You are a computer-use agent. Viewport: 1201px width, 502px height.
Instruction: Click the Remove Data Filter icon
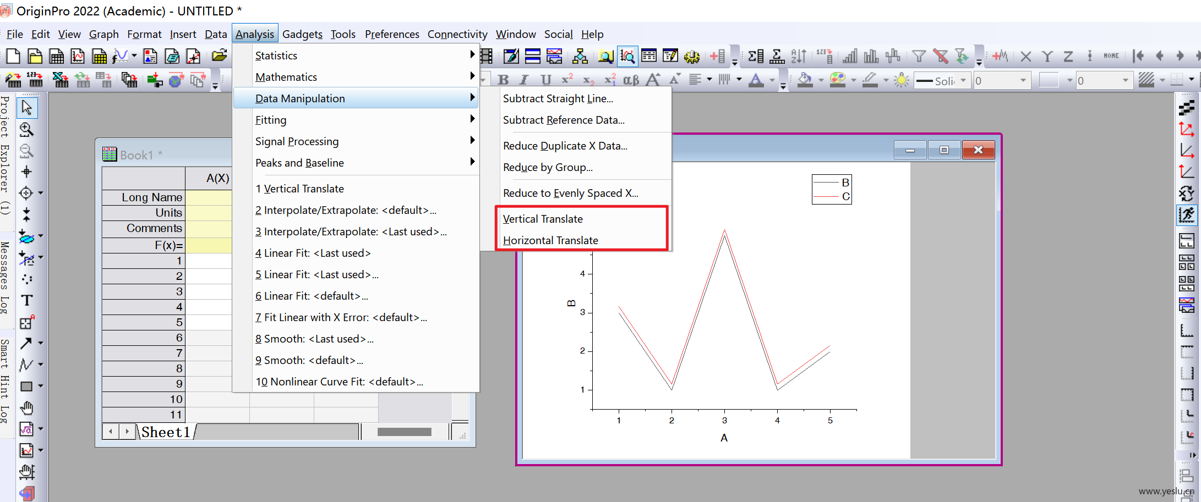pos(941,56)
